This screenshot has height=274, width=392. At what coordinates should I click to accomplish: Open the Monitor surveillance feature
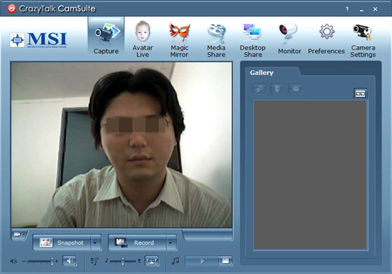coord(289,39)
